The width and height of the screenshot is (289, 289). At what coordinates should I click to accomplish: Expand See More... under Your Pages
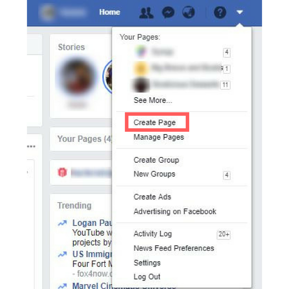[x=153, y=100]
